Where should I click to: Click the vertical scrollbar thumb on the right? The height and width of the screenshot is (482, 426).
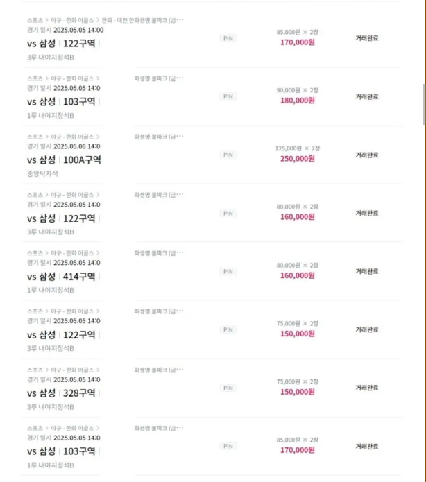[x=424, y=104]
